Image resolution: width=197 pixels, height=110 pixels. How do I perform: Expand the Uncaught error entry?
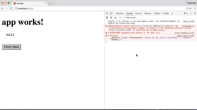(x=109, y=35)
